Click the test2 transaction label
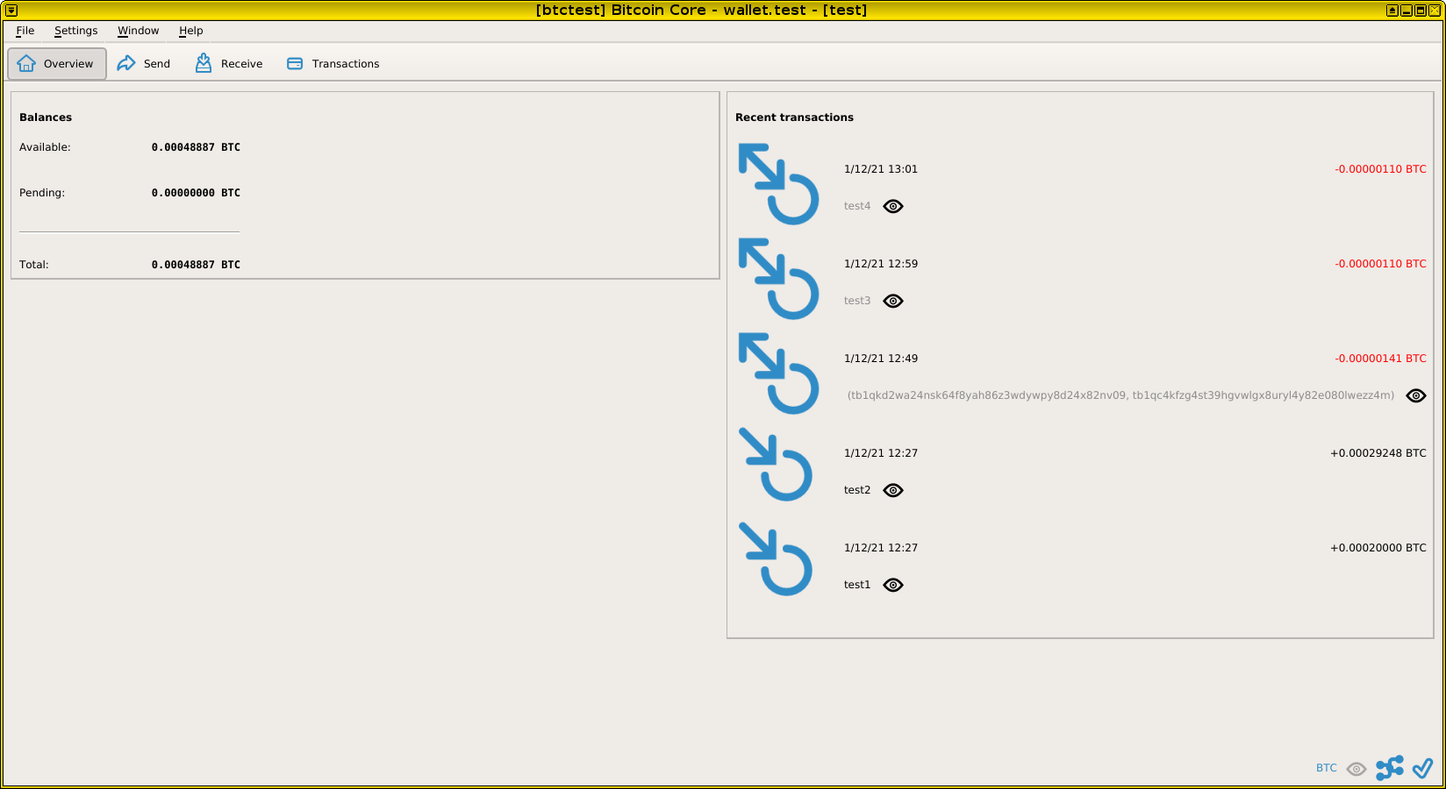The width and height of the screenshot is (1446, 789). [857, 490]
